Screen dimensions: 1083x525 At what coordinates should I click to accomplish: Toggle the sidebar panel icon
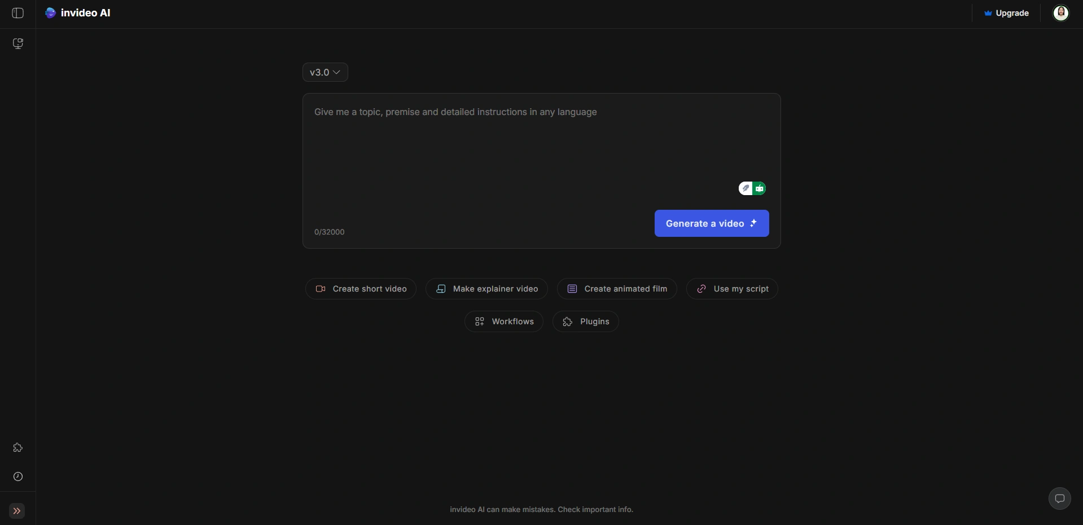(x=18, y=13)
